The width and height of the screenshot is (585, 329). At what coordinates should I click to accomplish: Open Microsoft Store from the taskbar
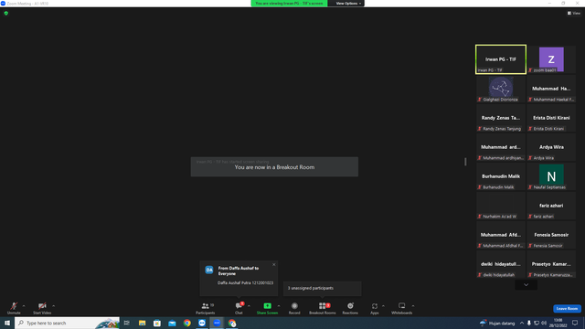[157, 323]
